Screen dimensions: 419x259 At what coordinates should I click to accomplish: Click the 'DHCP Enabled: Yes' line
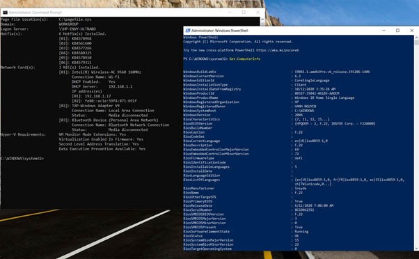coord(93,81)
